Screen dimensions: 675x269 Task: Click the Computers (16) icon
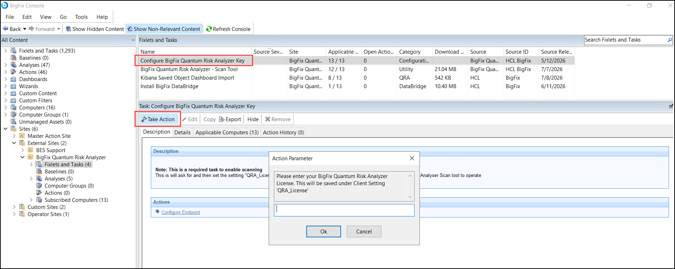[x=13, y=107]
